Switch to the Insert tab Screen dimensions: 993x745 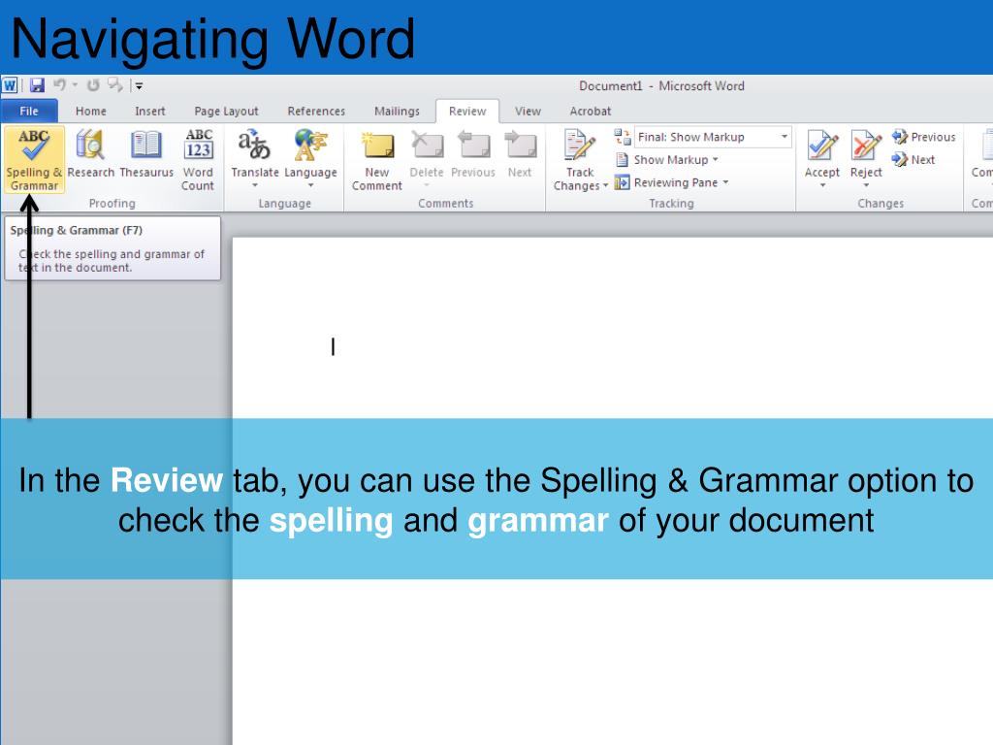click(x=149, y=111)
